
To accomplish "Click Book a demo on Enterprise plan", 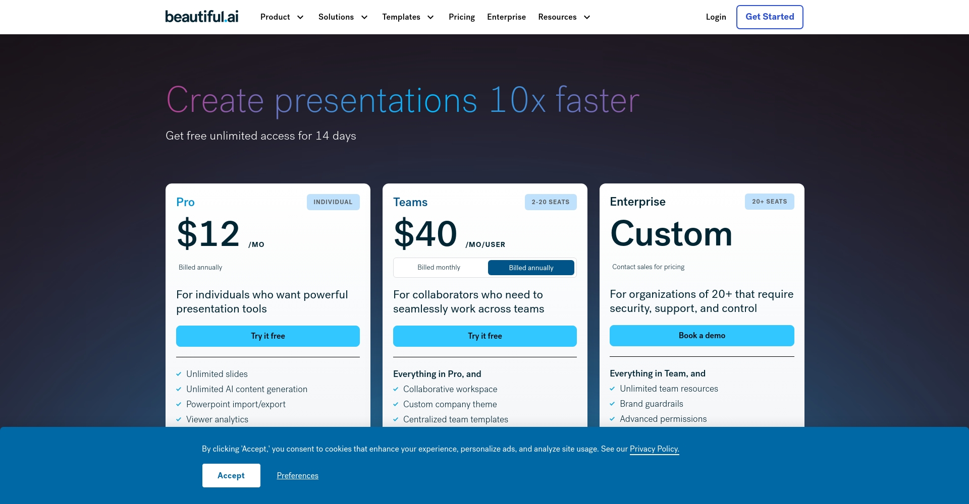I will pyautogui.click(x=702, y=335).
